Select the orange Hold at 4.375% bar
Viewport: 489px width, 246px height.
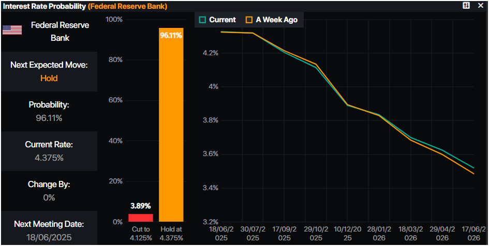coord(171,125)
